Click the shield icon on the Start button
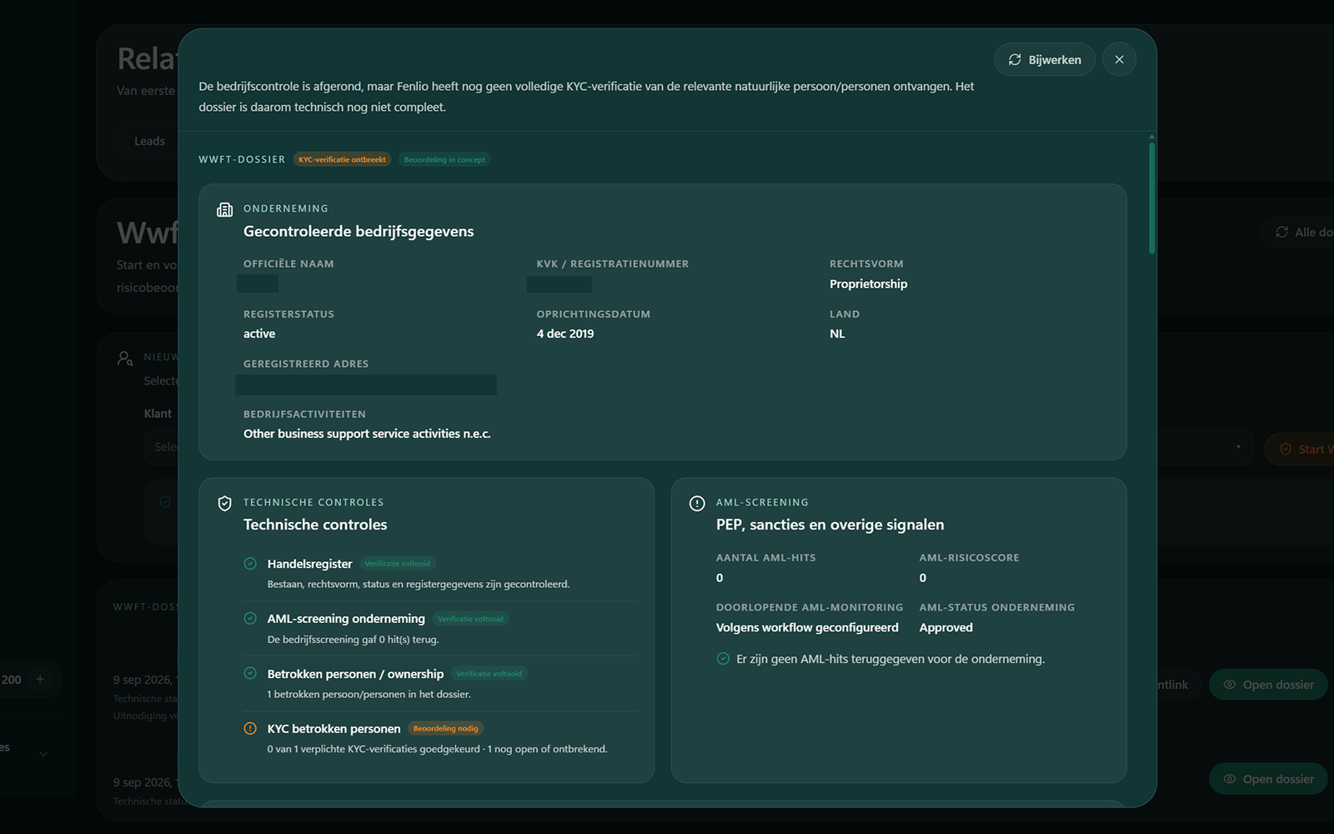1334x834 pixels. coord(1286,449)
